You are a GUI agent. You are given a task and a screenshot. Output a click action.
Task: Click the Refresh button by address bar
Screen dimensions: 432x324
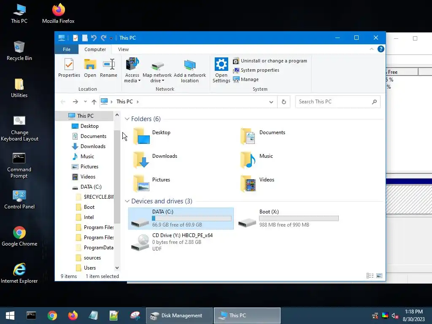point(284,102)
